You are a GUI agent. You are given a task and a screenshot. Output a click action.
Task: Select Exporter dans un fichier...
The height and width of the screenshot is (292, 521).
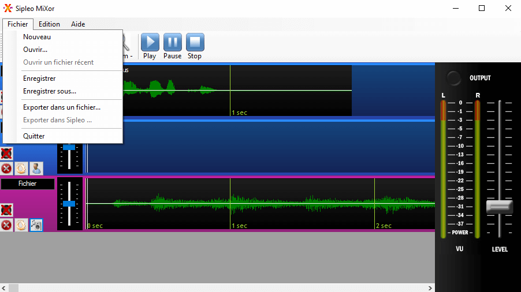pyautogui.click(x=63, y=107)
